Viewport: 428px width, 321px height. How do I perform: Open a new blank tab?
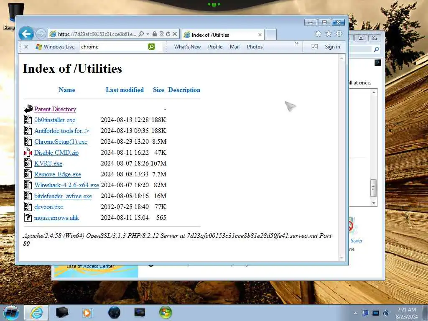click(271, 35)
